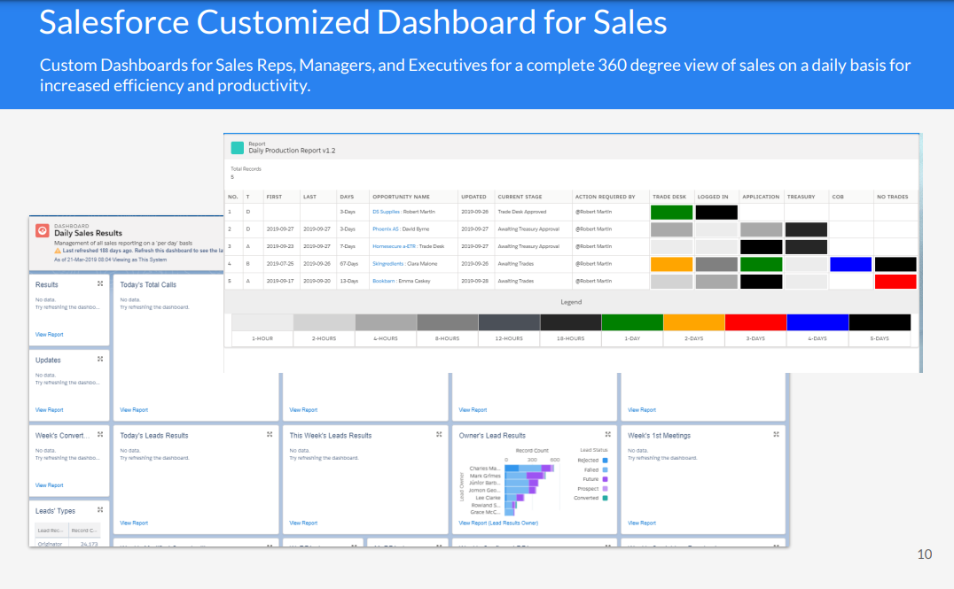This screenshot has width=954, height=589.
Task: Click the NO TRADES column header
Action: point(892,197)
